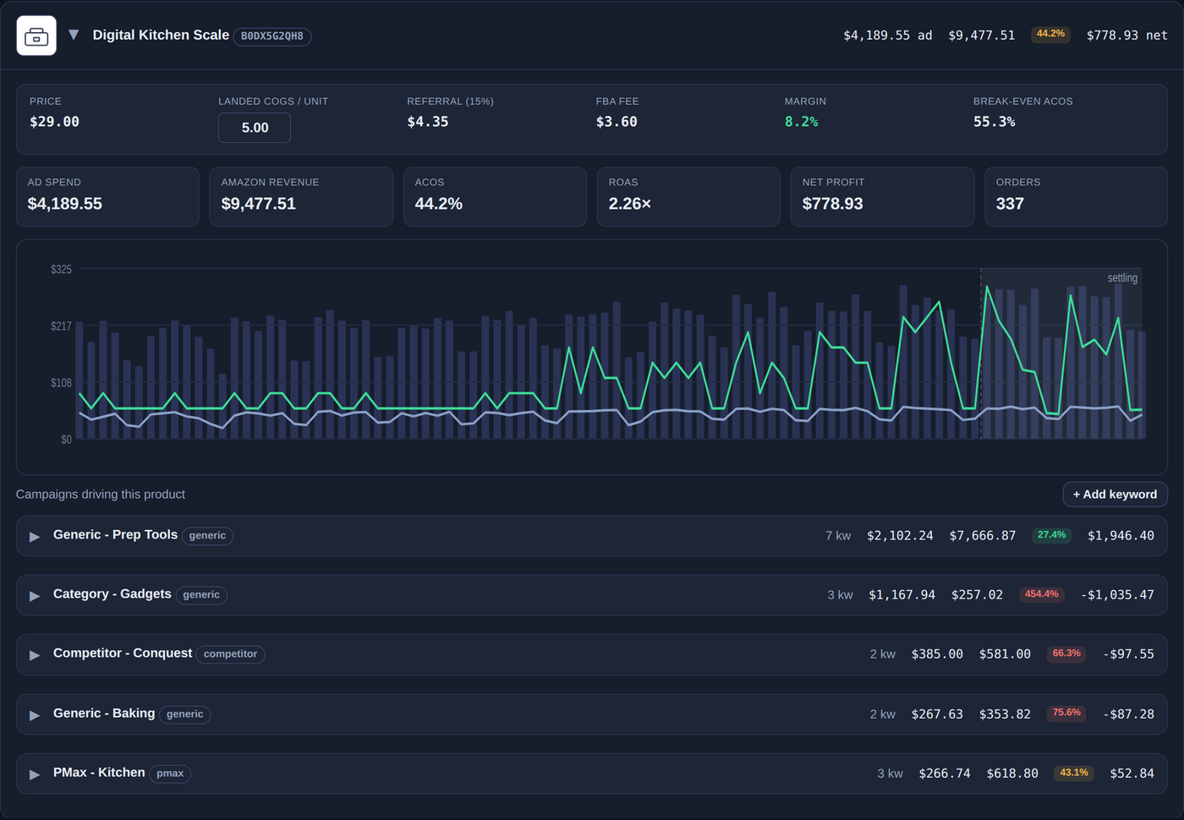Click the 75.6% ACOS badge
This screenshot has height=820, width=1184.
click(x=1066, y=713)
